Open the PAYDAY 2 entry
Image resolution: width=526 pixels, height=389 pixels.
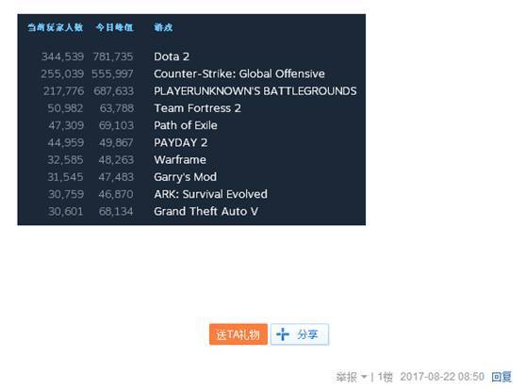tap(180, 143)
